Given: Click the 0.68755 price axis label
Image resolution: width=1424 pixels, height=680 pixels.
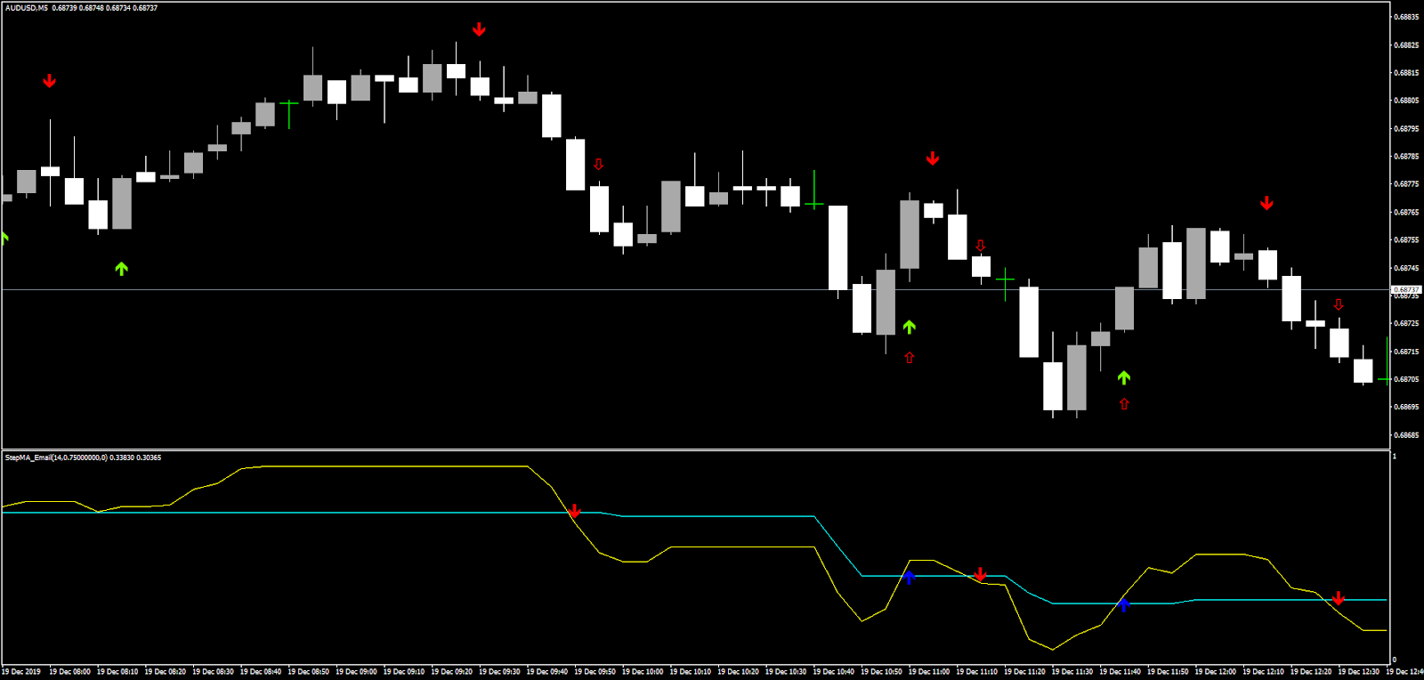Looking at the screenshot, I should pos(1406,240).
